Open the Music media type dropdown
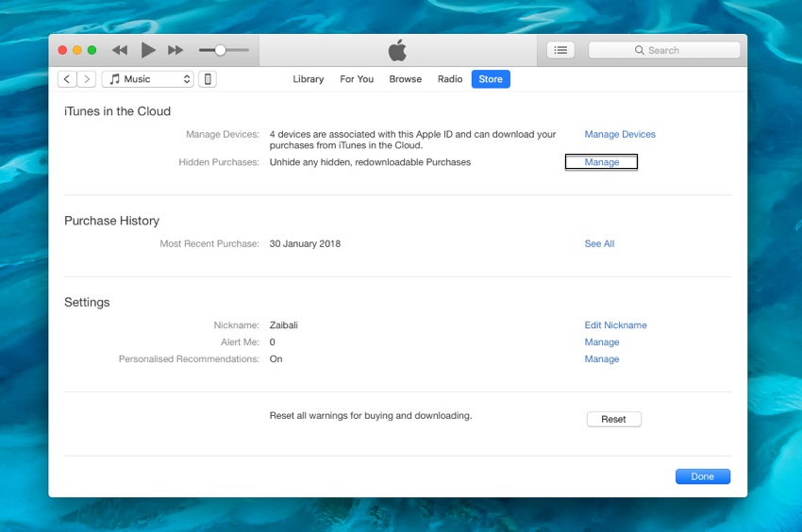Viewport: 802px width, 532px height. pyautogui.click(x=148, y=79)
